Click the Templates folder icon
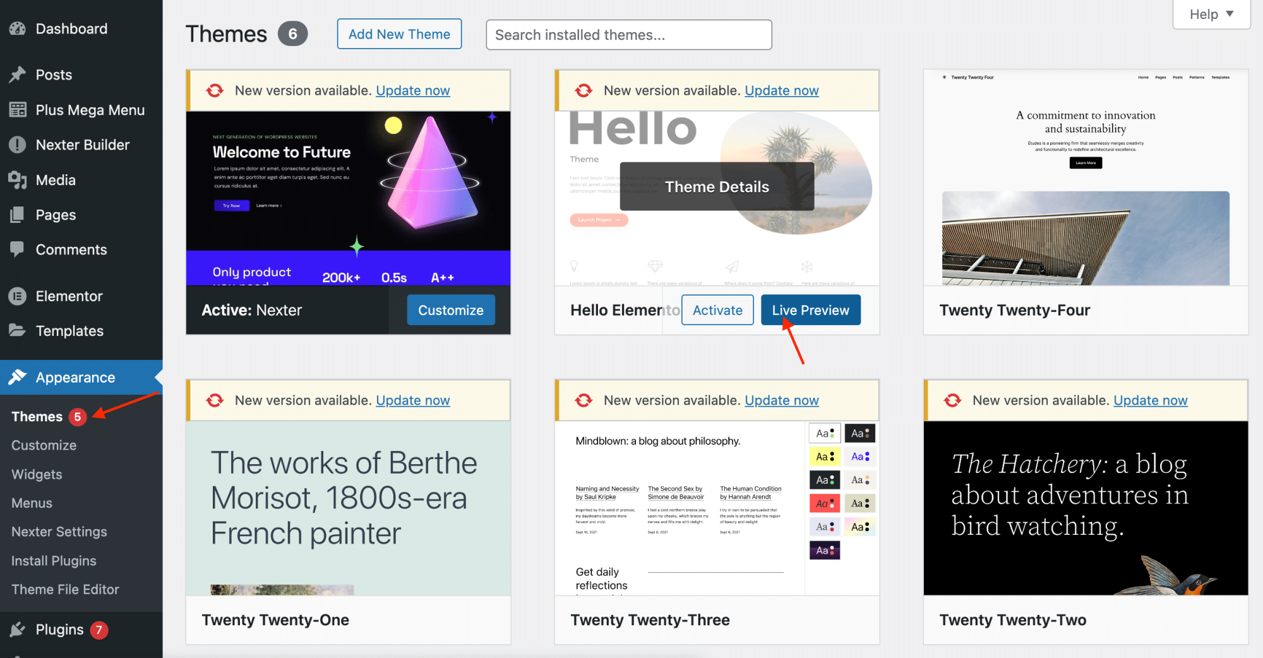Screen dimensions: 1263x658 click(x=17, y=330)
